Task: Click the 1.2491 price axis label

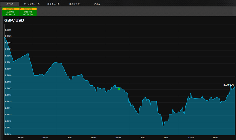Action: (x=8, y=127)
